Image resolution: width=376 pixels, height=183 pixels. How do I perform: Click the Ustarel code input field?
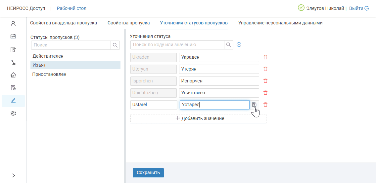[x=154, y=105]
